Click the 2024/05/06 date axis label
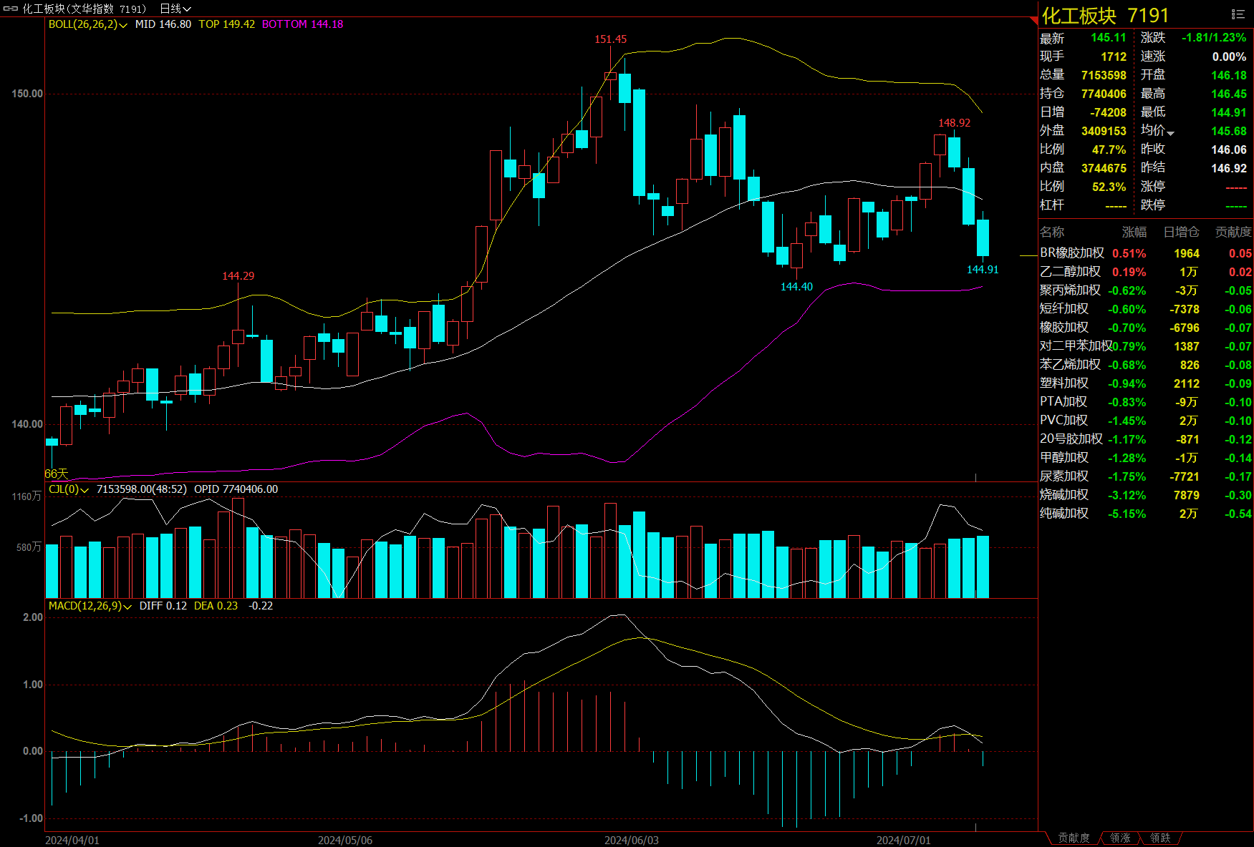Screen dimensions: 1254x847 (345, 840)
